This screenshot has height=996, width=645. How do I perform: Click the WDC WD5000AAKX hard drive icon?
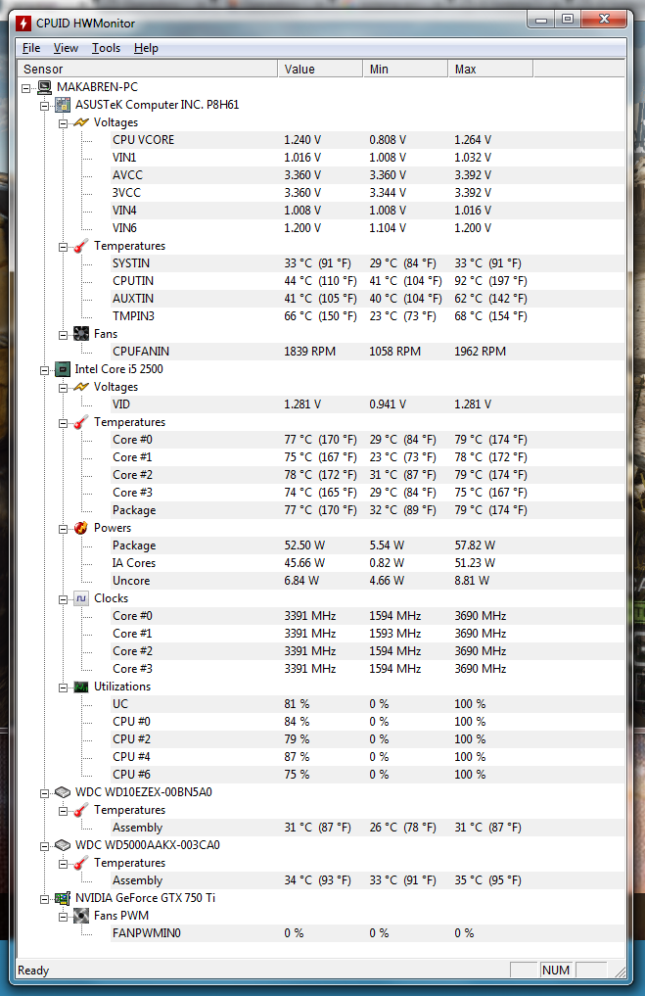coord(63,845)
